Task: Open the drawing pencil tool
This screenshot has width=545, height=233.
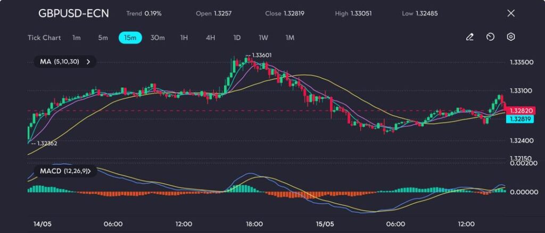Action: (469, 37)
